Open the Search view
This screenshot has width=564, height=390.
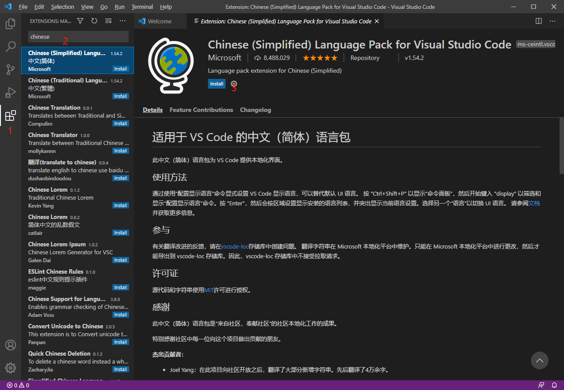tap(11, 47)
